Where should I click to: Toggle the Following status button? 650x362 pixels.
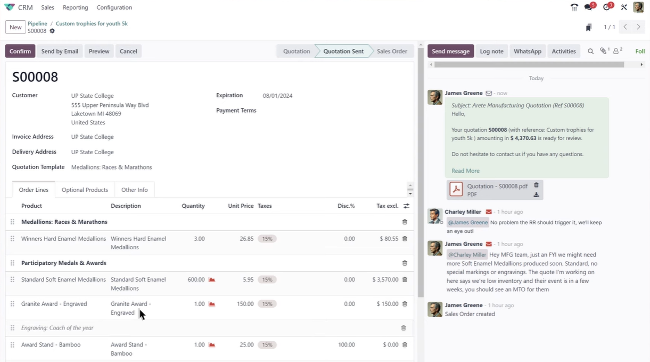[640, 52]
